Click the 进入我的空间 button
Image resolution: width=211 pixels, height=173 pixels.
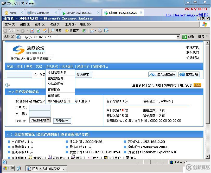[x=162, y=74]
